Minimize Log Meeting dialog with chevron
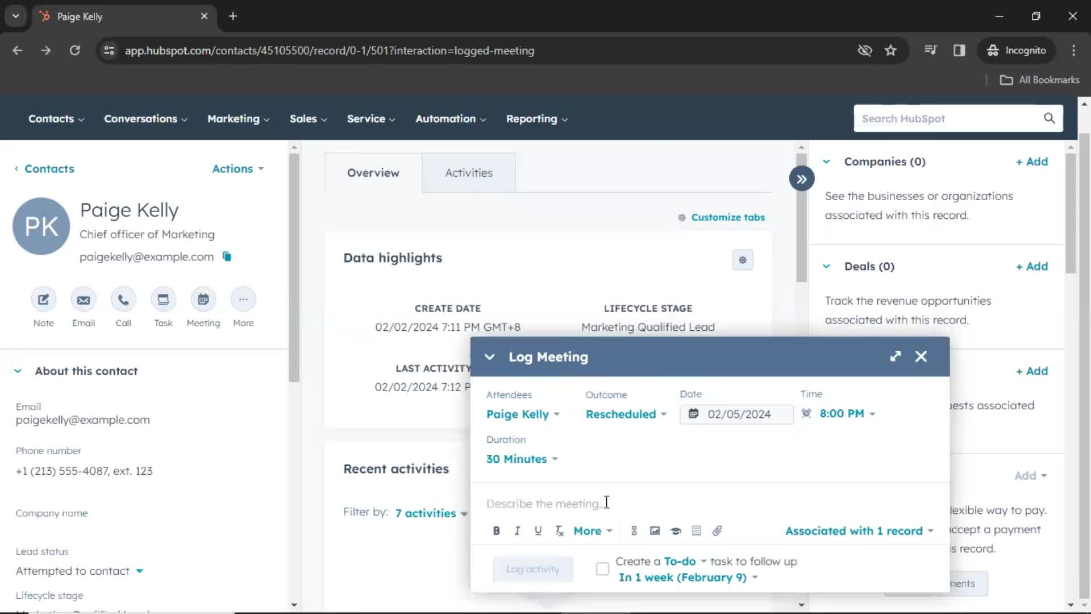The height and width of the screenshot is (614, 1091). [x=489, y=357]
